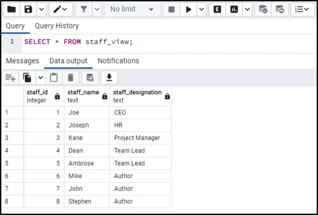Click the delete row trash icon

pyautogui.click(x=70, y=77)
